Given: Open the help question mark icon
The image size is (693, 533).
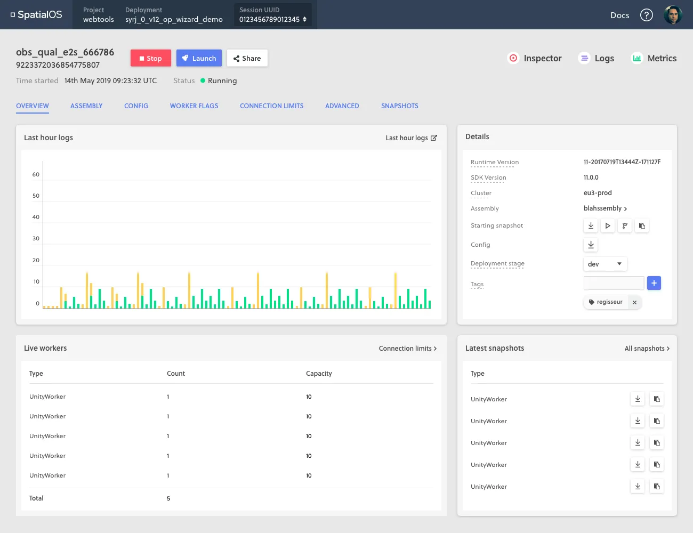Looking at the screenshot, I should tap(646, 15).
